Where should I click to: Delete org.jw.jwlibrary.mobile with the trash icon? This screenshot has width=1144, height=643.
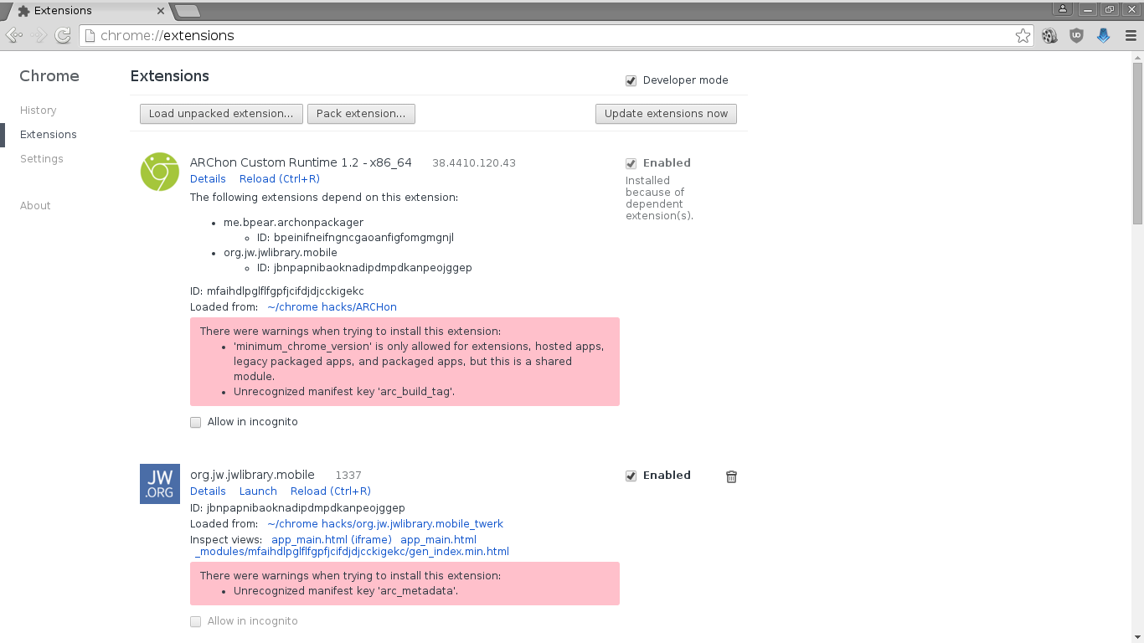[731, 476]
